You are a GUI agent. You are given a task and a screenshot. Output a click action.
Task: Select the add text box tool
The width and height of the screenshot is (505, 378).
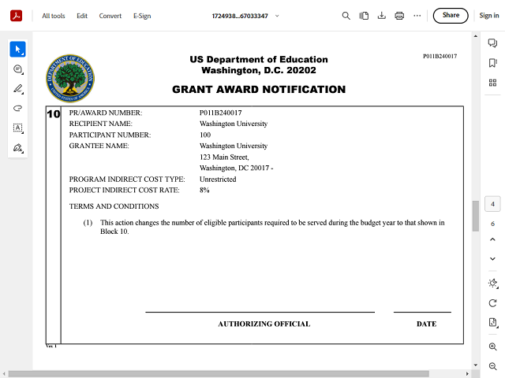pos(17,128)
